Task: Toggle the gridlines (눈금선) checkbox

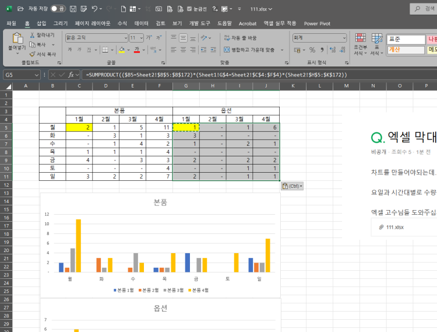Action: tap(191, 9)
